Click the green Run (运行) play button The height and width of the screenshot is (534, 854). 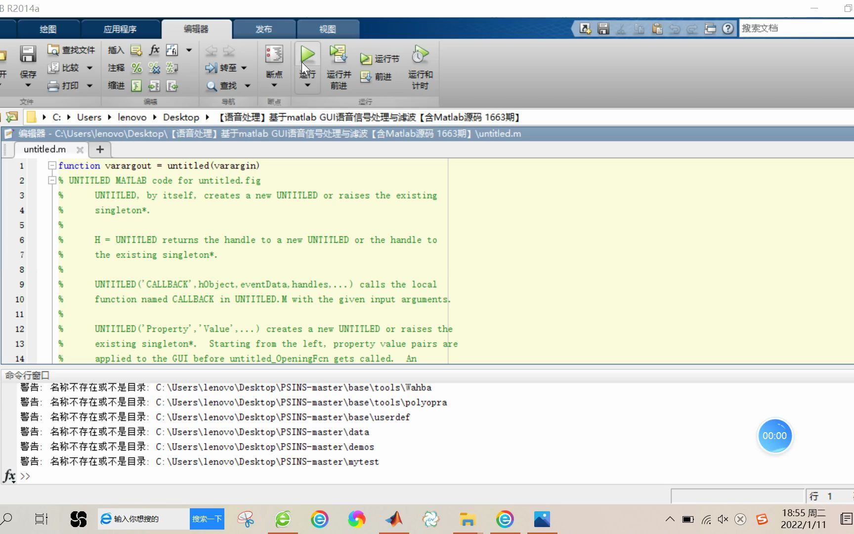click(307, 54)
